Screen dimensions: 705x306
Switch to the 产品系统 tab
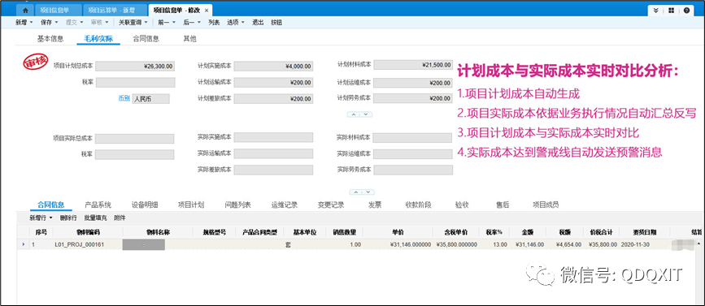click(98, 205)
